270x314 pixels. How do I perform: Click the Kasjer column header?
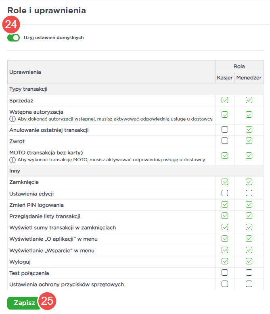[225, 78]
